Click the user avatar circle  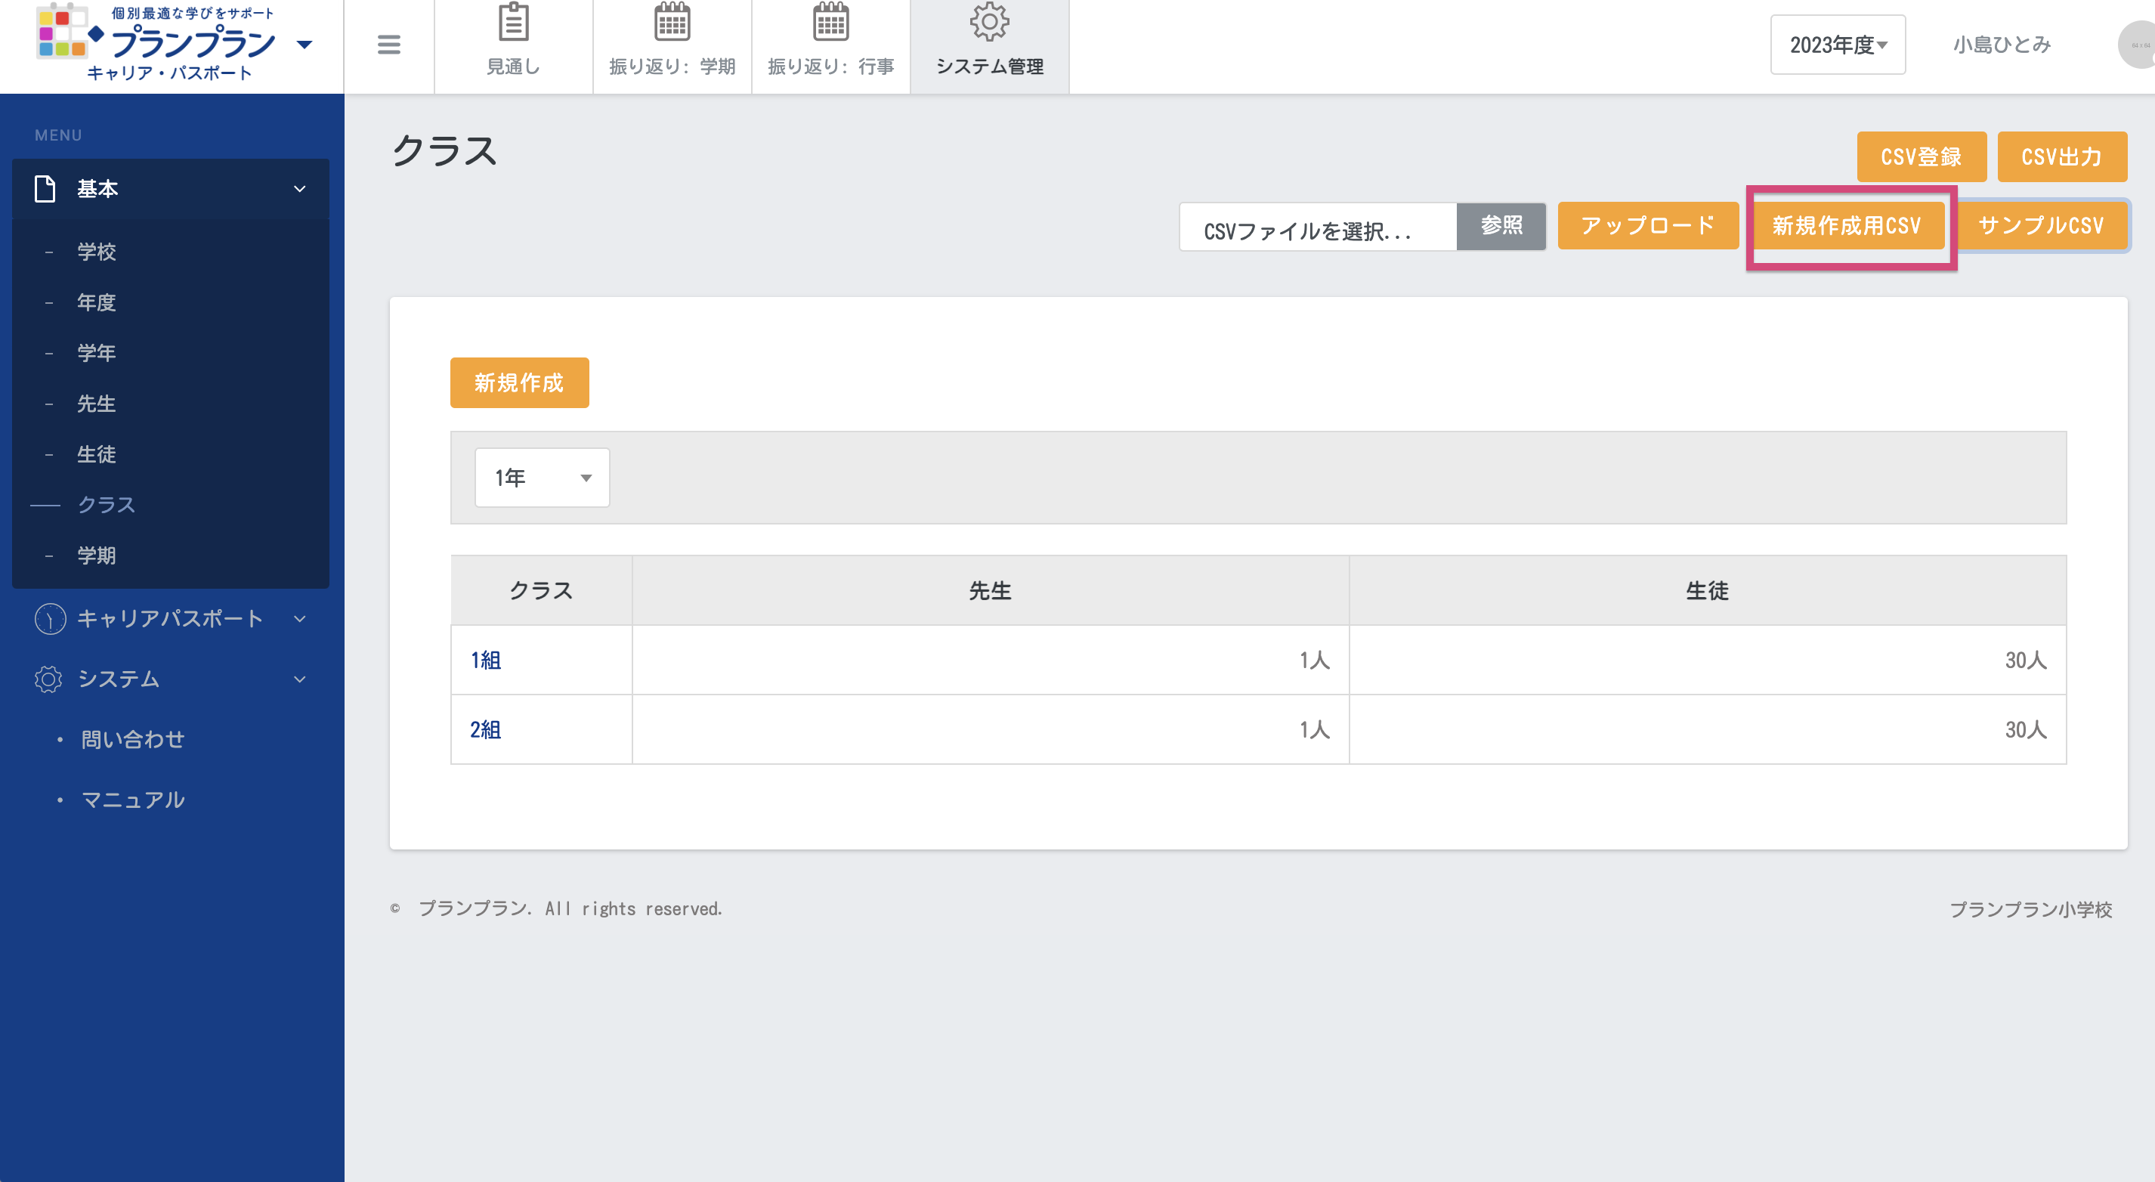pyautogui.click(x=2136, y=45)
